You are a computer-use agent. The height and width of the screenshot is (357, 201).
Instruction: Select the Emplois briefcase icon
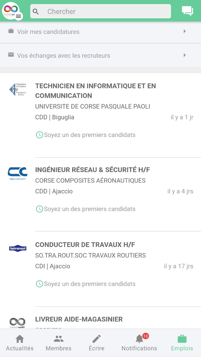click(x=182, y=339)
